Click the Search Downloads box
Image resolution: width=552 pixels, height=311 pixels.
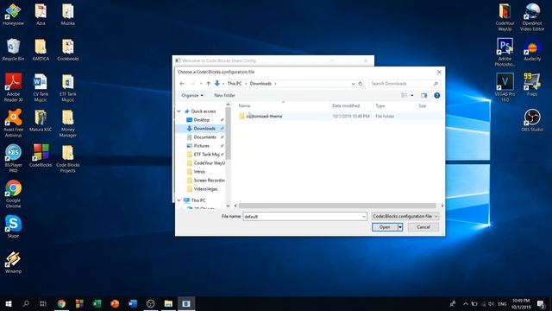(x=405, y=84)
